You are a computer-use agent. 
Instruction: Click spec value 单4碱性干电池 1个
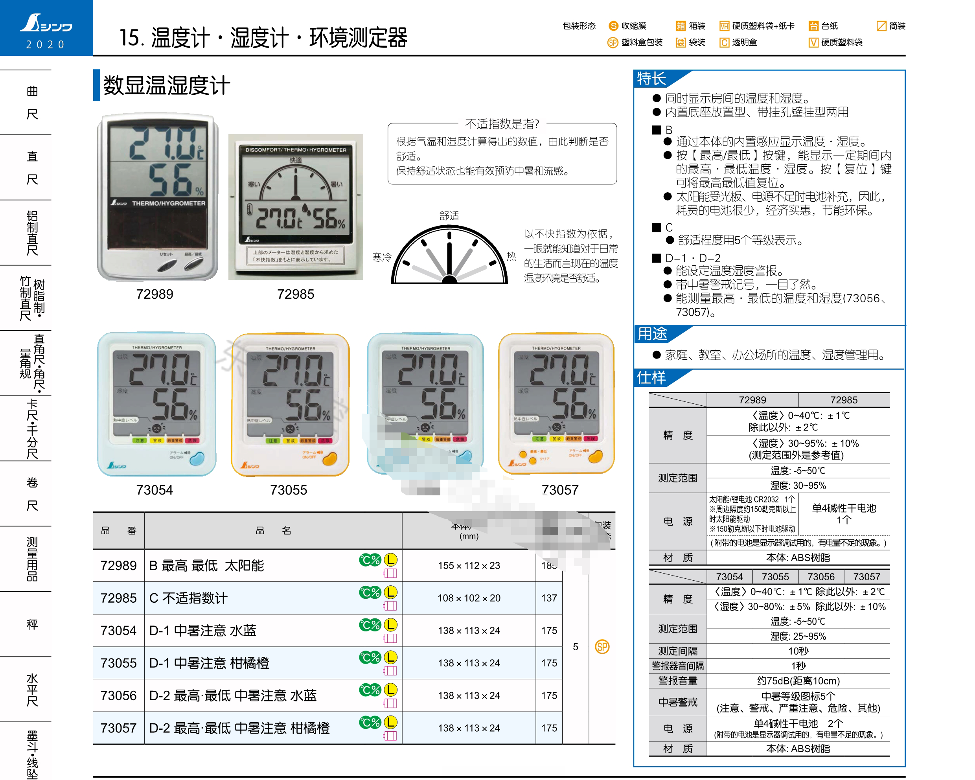coord(844,514)
